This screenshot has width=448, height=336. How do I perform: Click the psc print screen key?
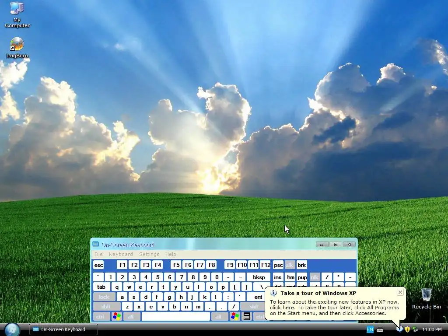pos(278,265)
